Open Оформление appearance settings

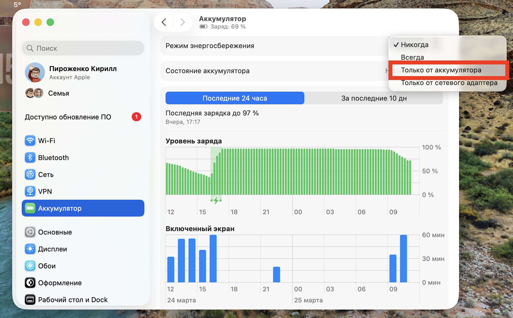coord(59,283)
